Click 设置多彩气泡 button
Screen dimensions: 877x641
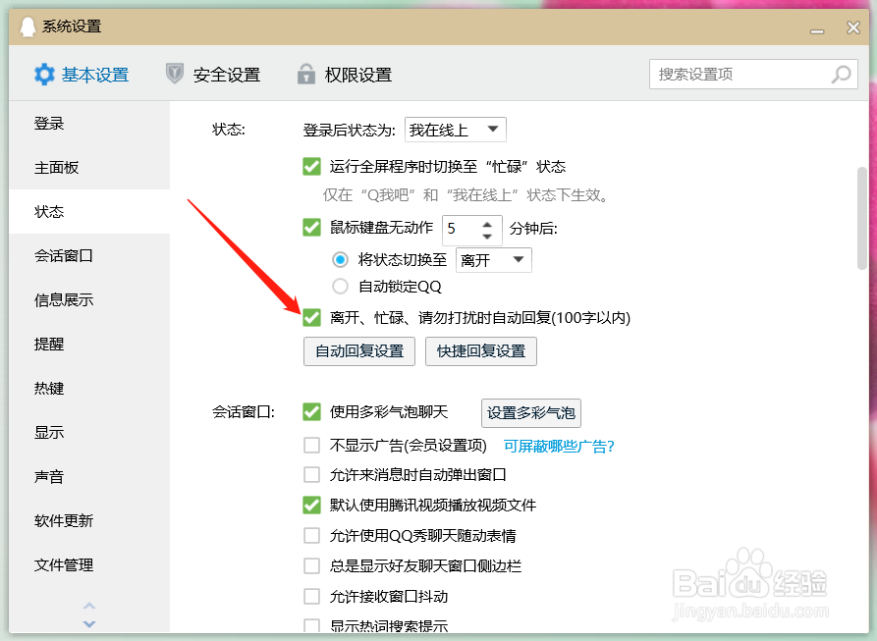530,413
